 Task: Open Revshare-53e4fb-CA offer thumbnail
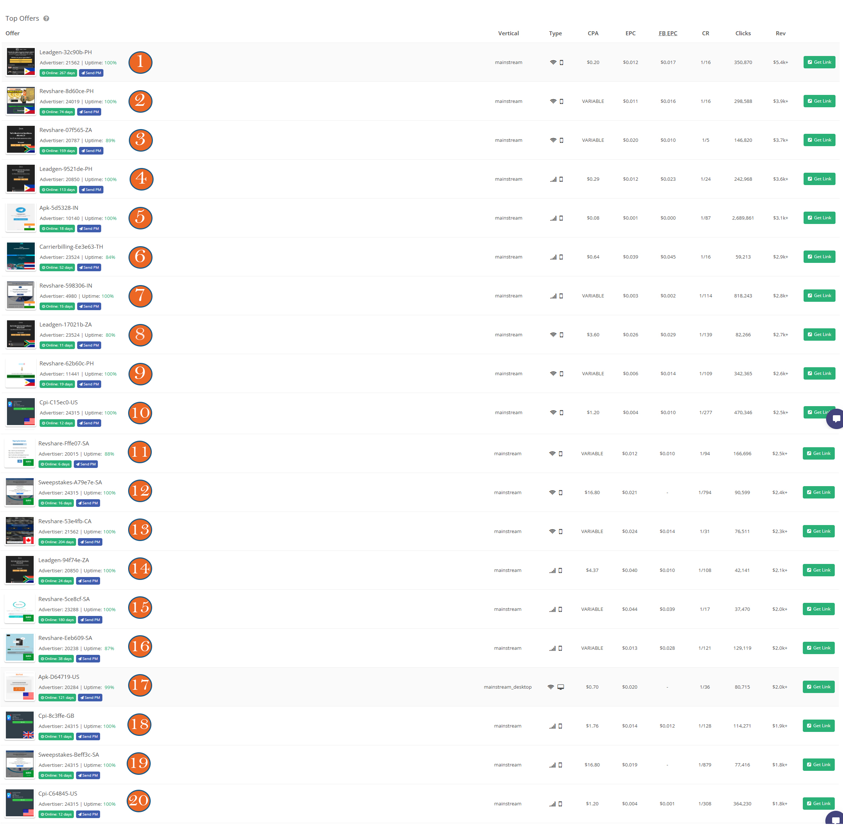[x=20, y=531]
